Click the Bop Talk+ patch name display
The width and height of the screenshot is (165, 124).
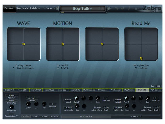coord(82,9)
